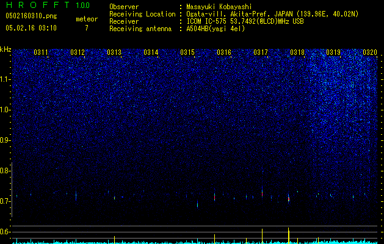Click the 0312 time marker
This screenshot has width=384, height=244.
[x=78, y=52]
